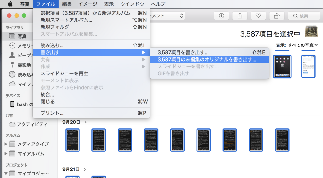The height and width of the screenshot is (178, 323).
Task: Expand the メディアタイプ disclosure triangle
Action: pyautogui.click(x=6, y=144)
